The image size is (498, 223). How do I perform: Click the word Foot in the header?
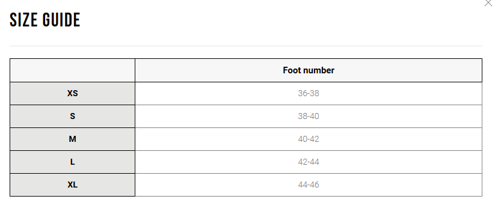(290, 70)
